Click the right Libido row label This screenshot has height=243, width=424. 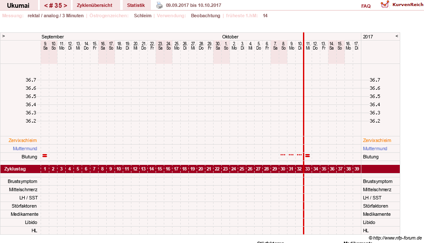coord(369,222)
